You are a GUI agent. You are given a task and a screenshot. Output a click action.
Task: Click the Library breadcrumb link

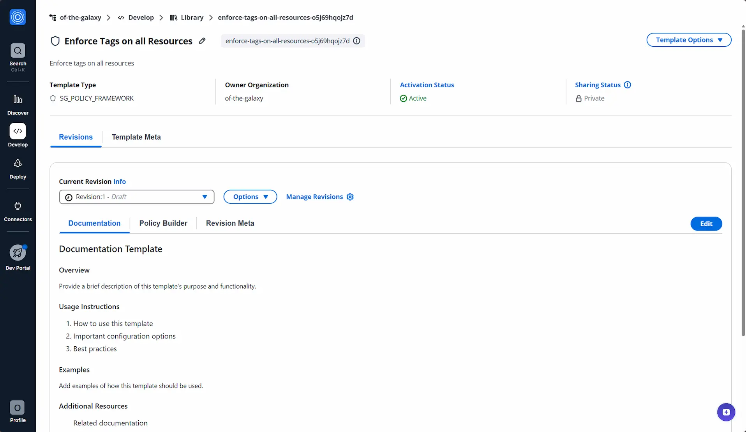click(192, 18)
